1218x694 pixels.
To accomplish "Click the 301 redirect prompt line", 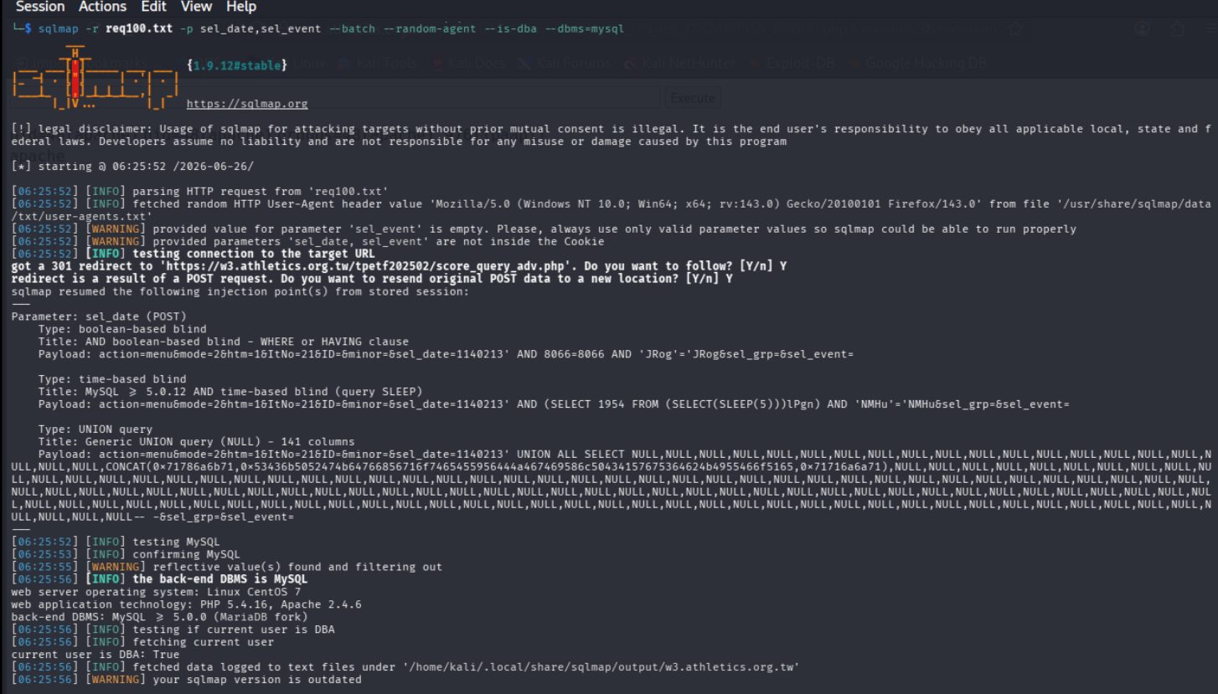I will [x=400, y=266].
